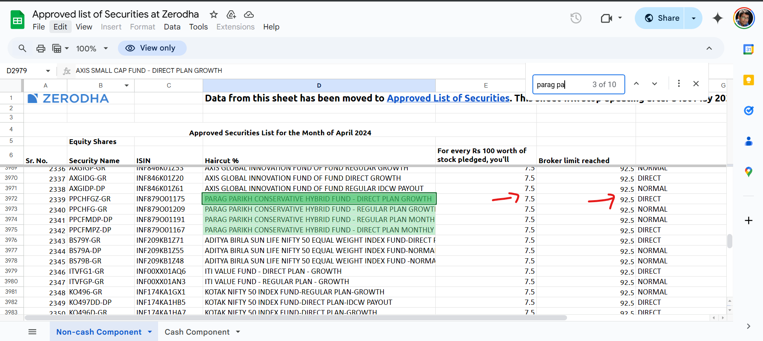
Task: Open Google Tasks side panel icon
Action: [x=748, y=111]
